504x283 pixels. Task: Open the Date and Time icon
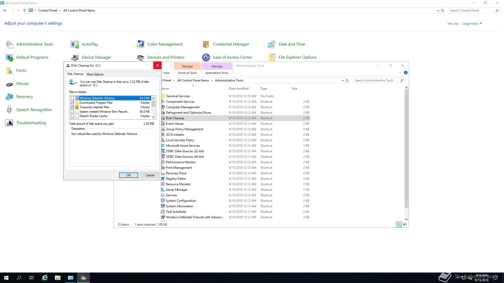tap(272, 44)
